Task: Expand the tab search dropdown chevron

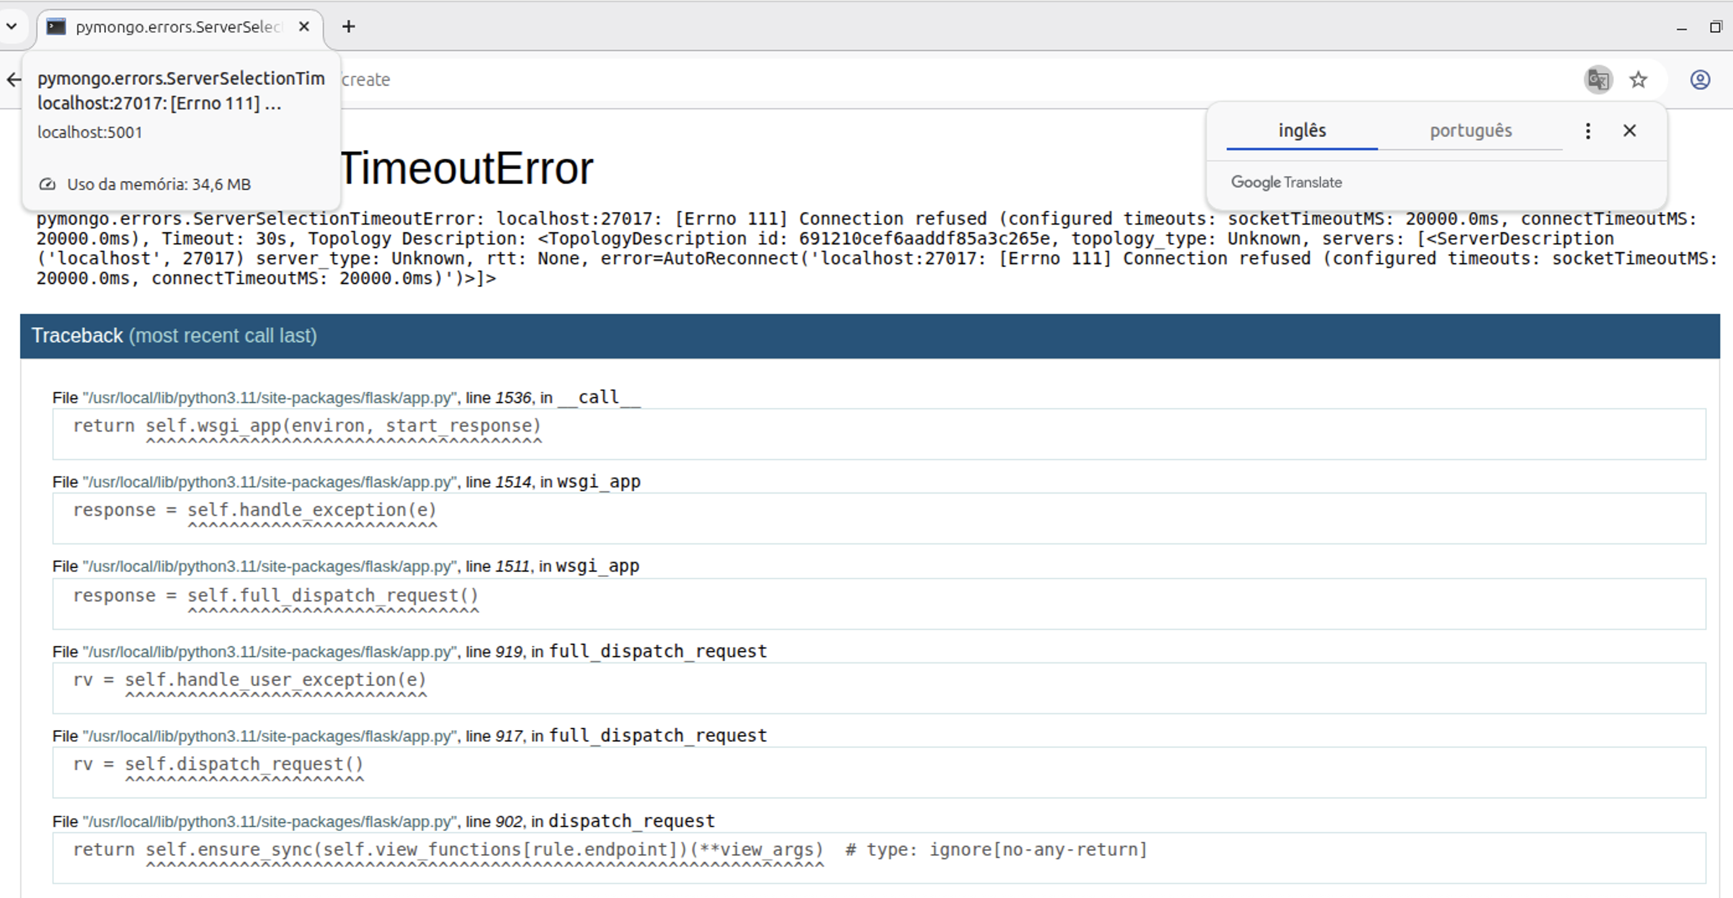Action: click(11, 27)
